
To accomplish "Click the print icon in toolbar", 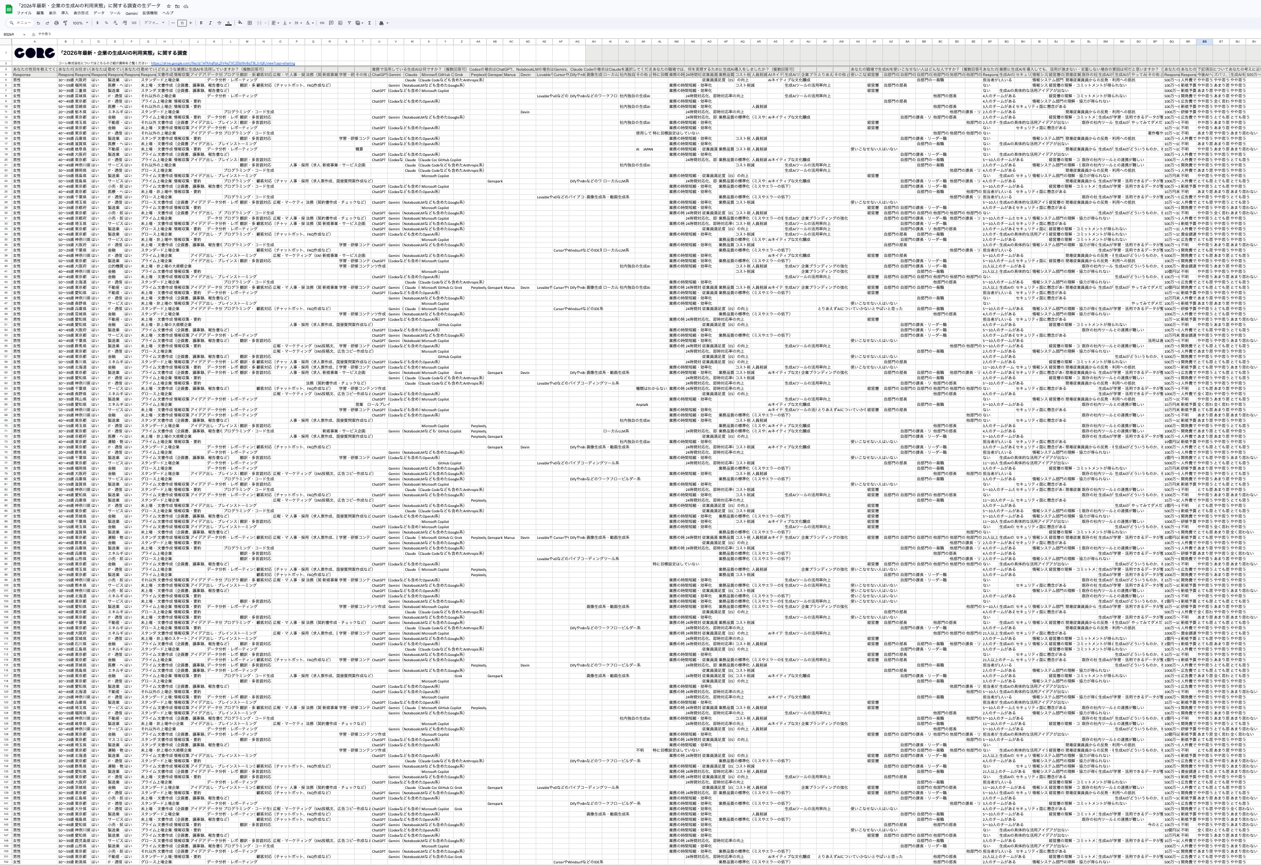I will click(56, 23).
